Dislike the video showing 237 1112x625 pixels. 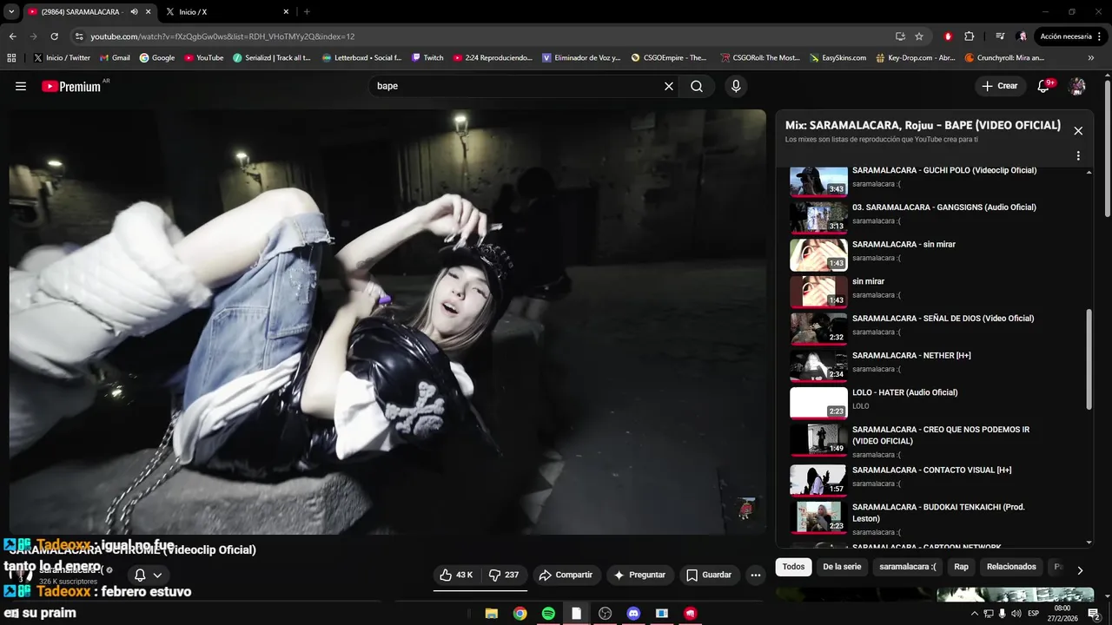coord(505,575)
